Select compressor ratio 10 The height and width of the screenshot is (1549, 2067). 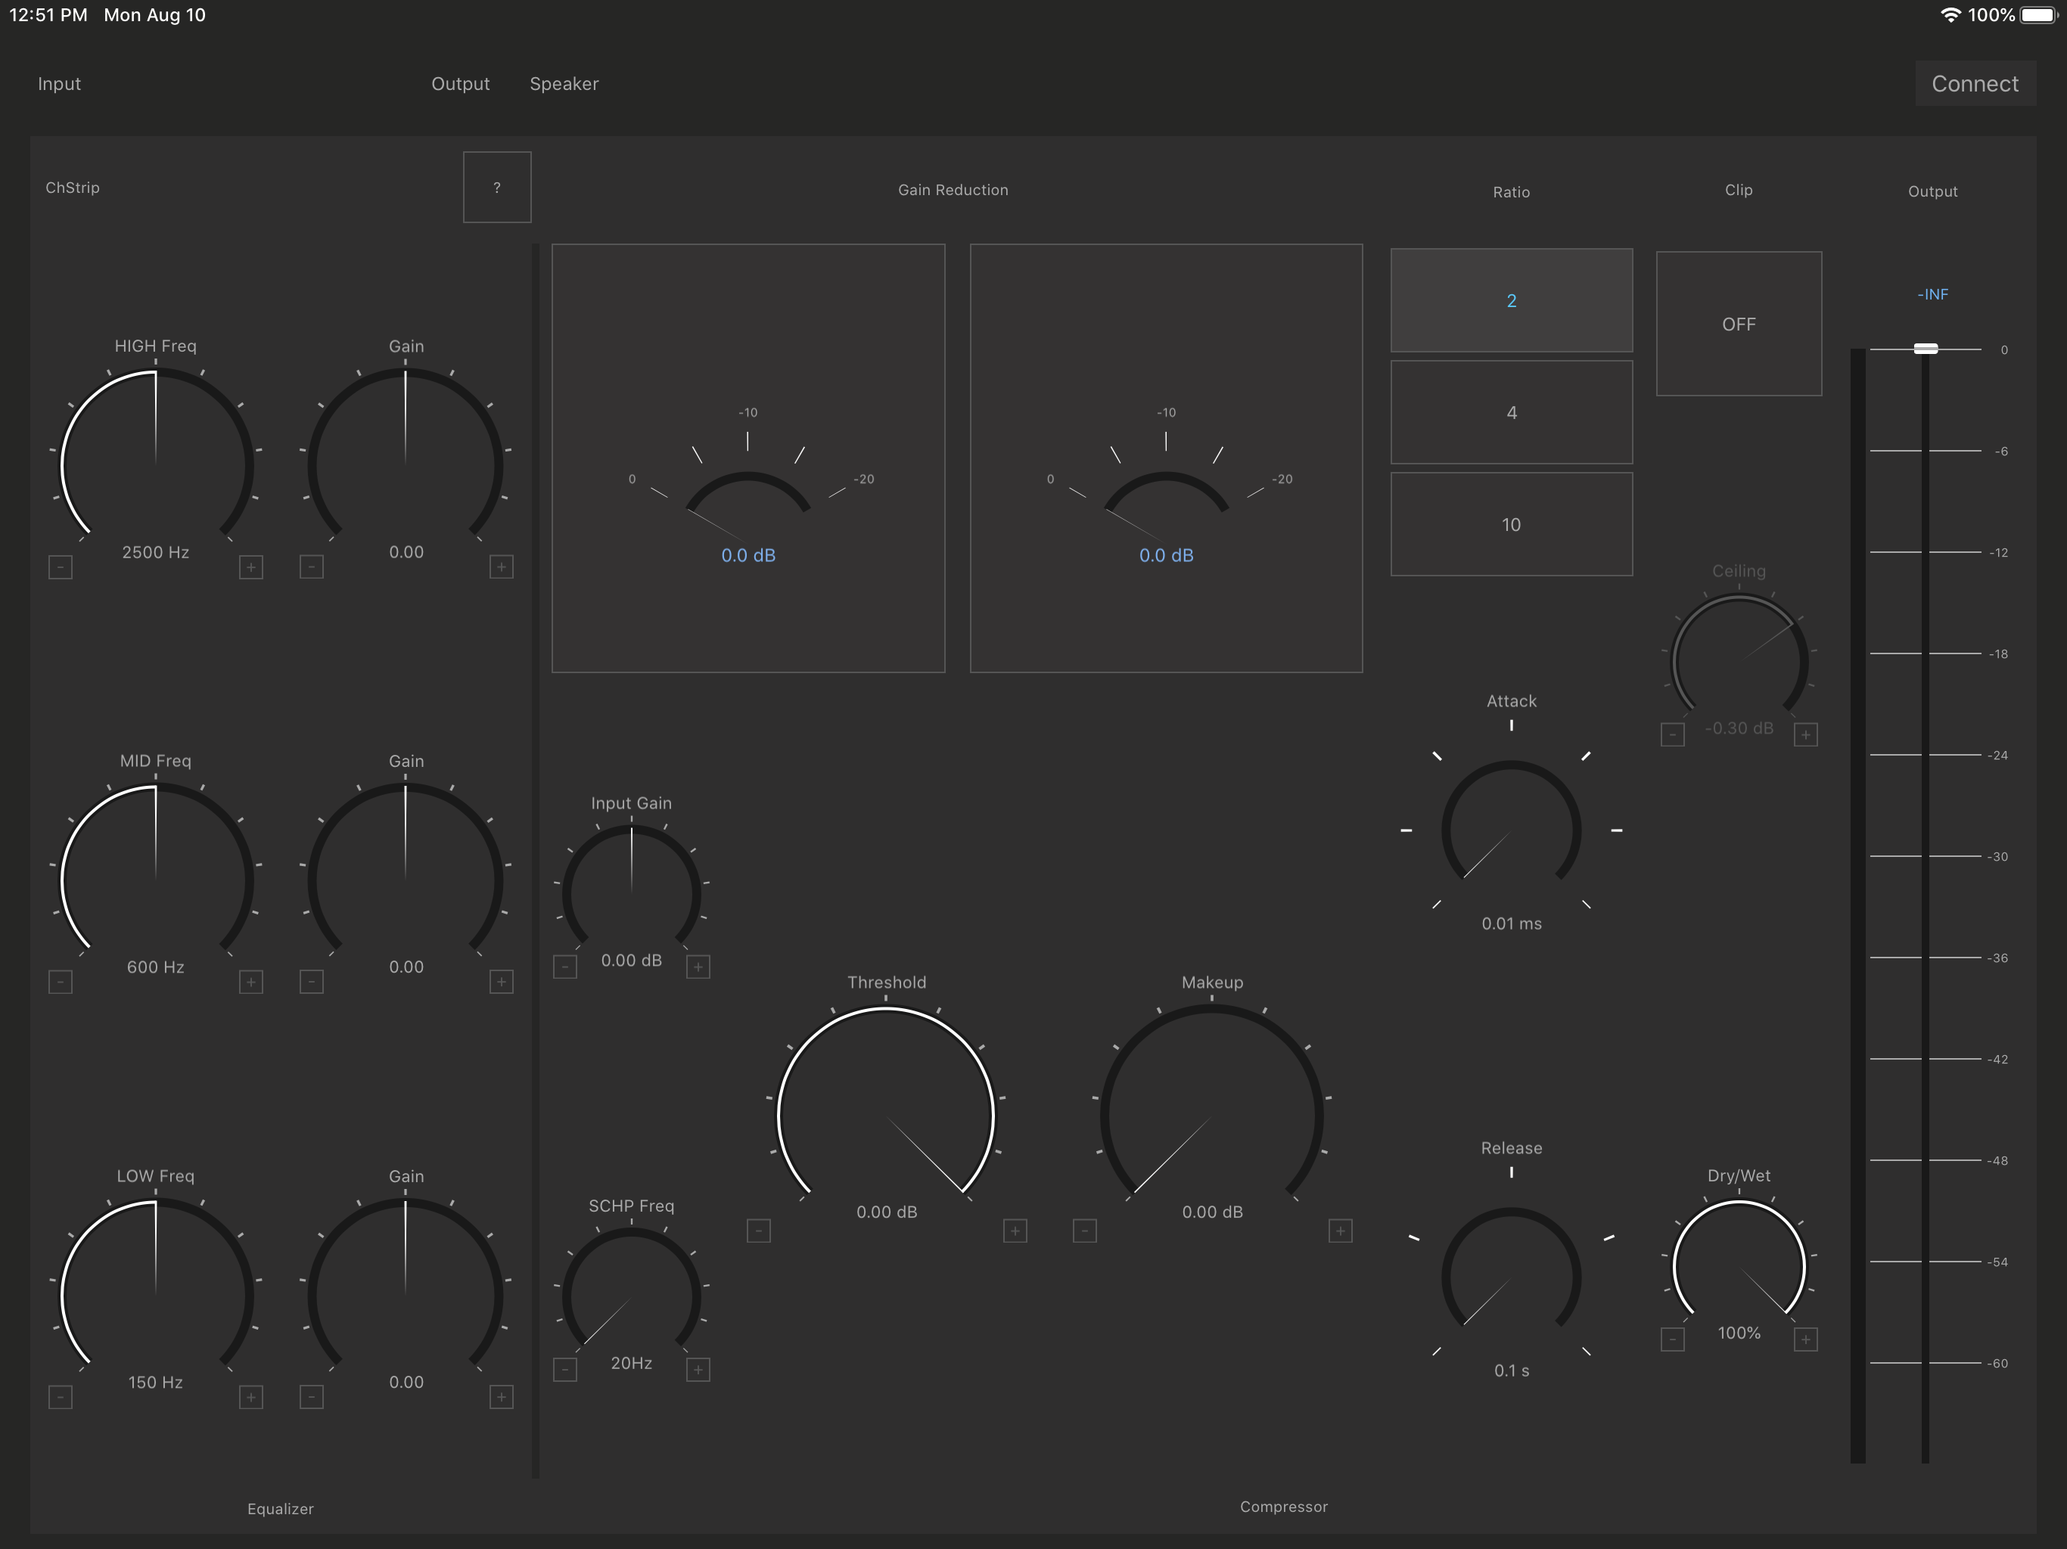pos(1511,524)
